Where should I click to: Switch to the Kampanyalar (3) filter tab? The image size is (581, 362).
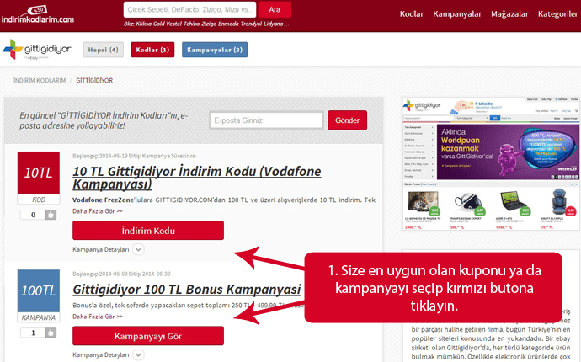[215, 51]
